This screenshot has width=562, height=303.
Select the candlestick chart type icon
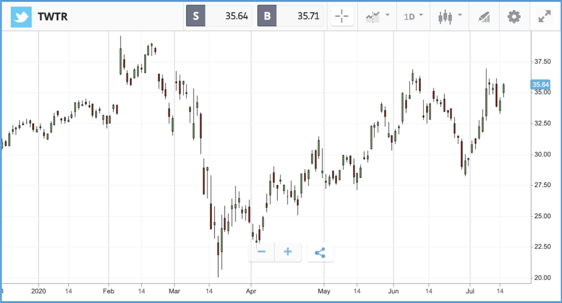click(x=445, y=16)
